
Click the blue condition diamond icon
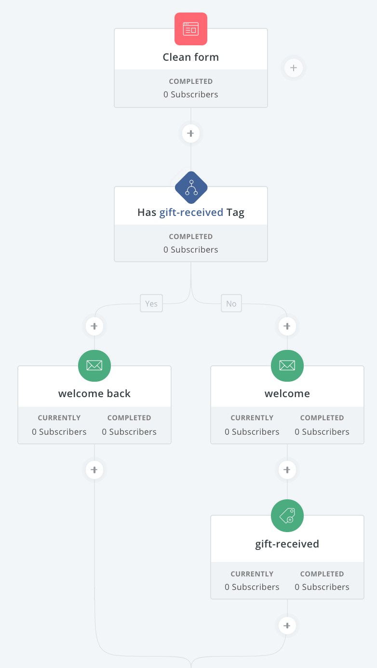point(190,187)
